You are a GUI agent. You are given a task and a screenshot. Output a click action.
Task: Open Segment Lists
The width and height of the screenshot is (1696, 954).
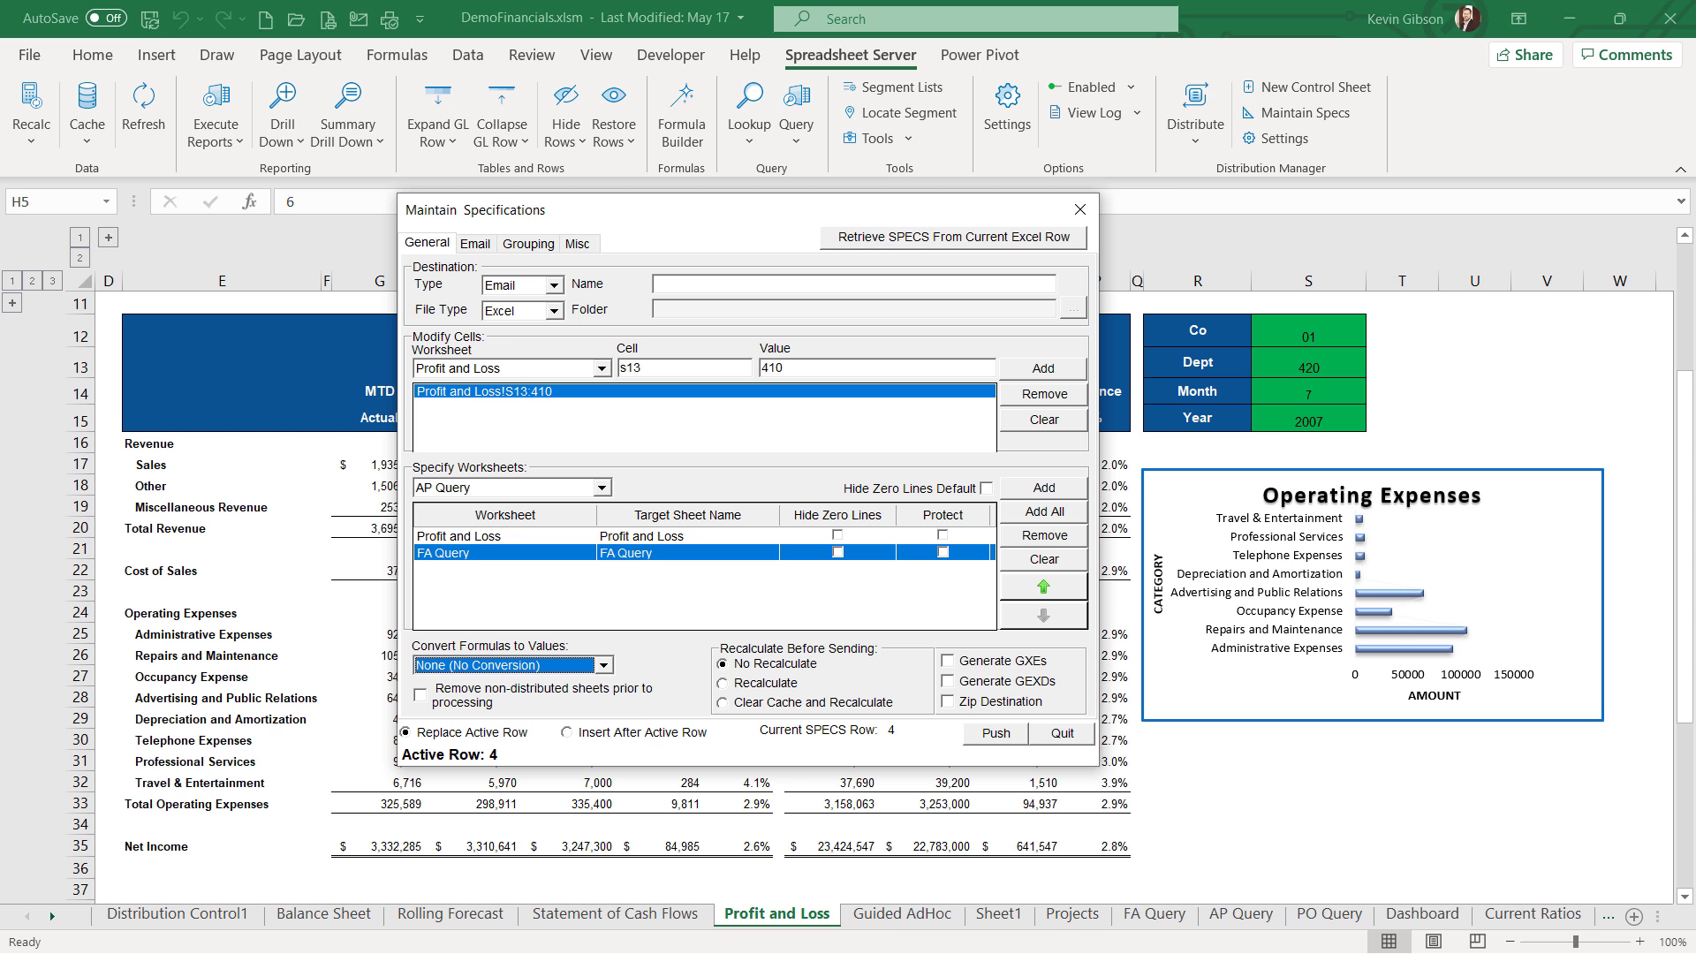click(x=893, y=87)
